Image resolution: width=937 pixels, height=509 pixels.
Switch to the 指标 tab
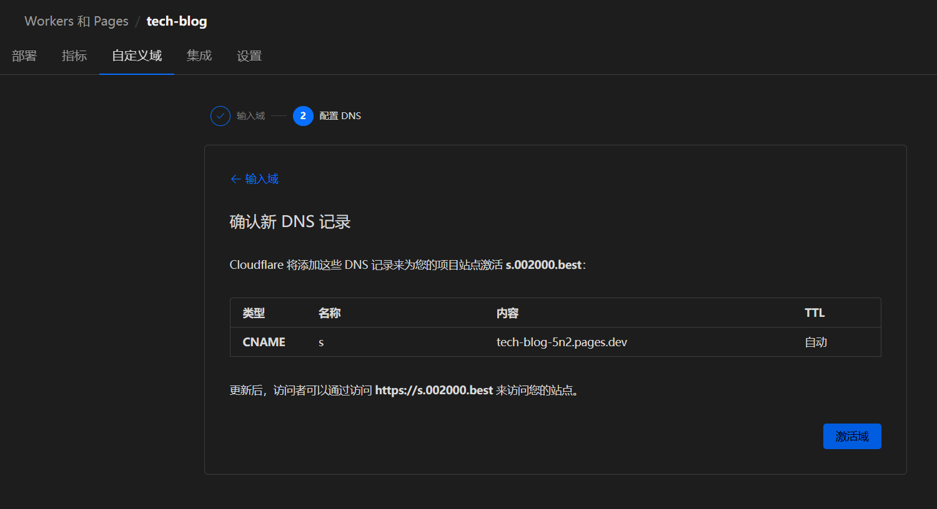tap(74, 56)
